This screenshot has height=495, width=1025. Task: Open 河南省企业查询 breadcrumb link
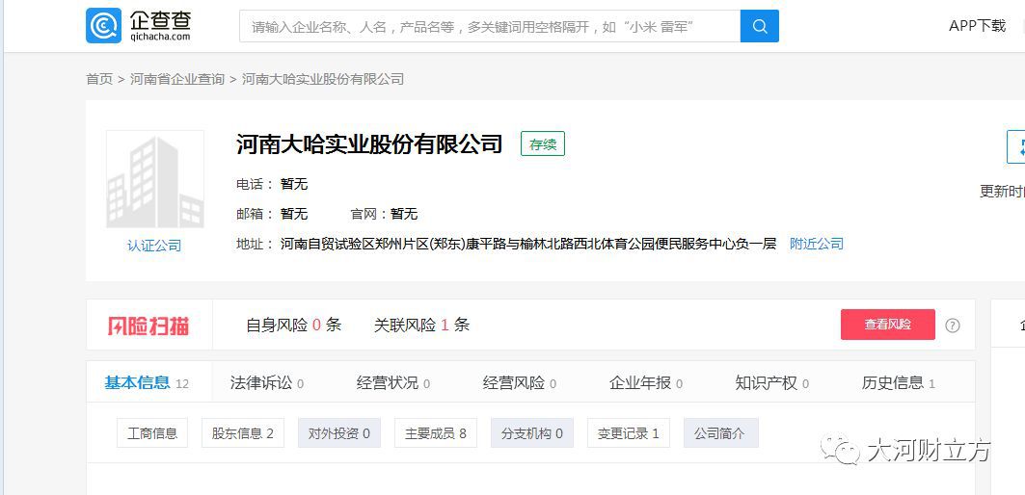[x=177, y=79]
